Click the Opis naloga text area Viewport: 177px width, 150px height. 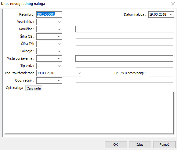click(x=89, y=113)
